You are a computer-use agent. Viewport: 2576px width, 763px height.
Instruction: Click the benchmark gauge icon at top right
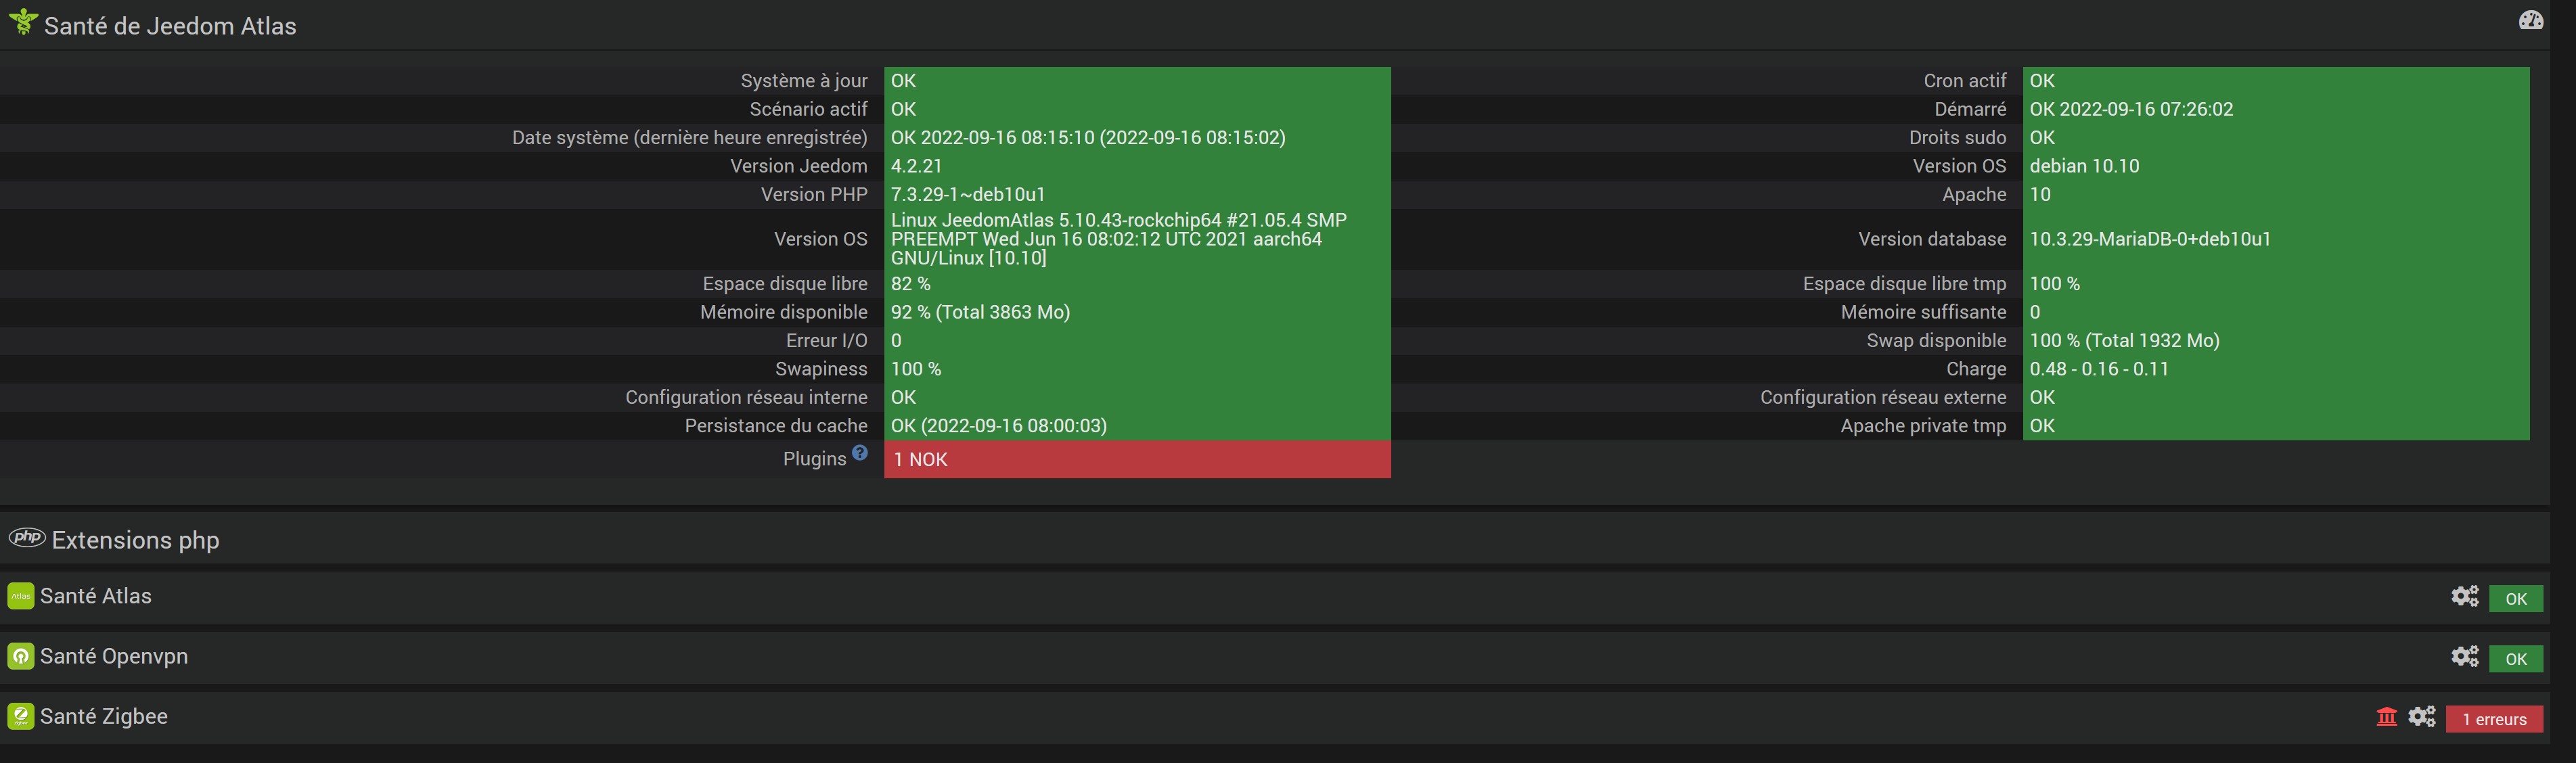tap(2530, 20)
